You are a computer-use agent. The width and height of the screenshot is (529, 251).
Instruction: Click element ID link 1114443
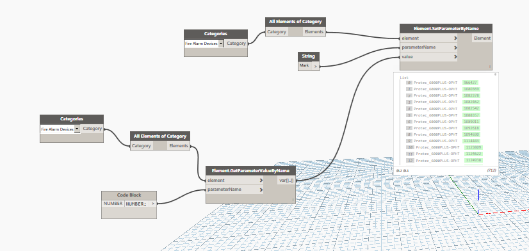click(471, 141)
